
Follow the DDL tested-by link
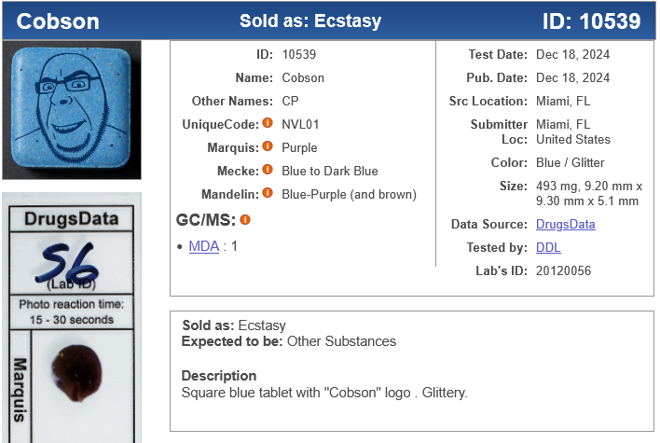point(548,247)
